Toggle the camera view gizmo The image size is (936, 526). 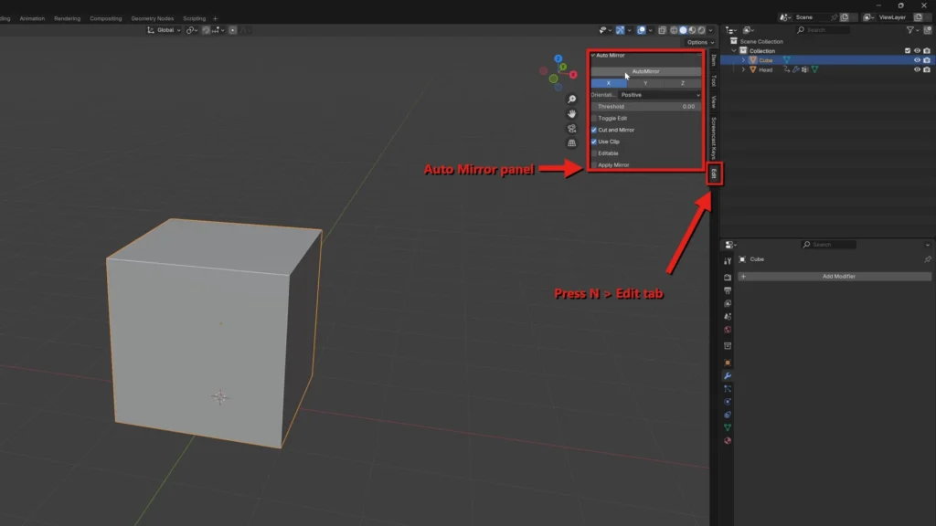tap(572, 128)
